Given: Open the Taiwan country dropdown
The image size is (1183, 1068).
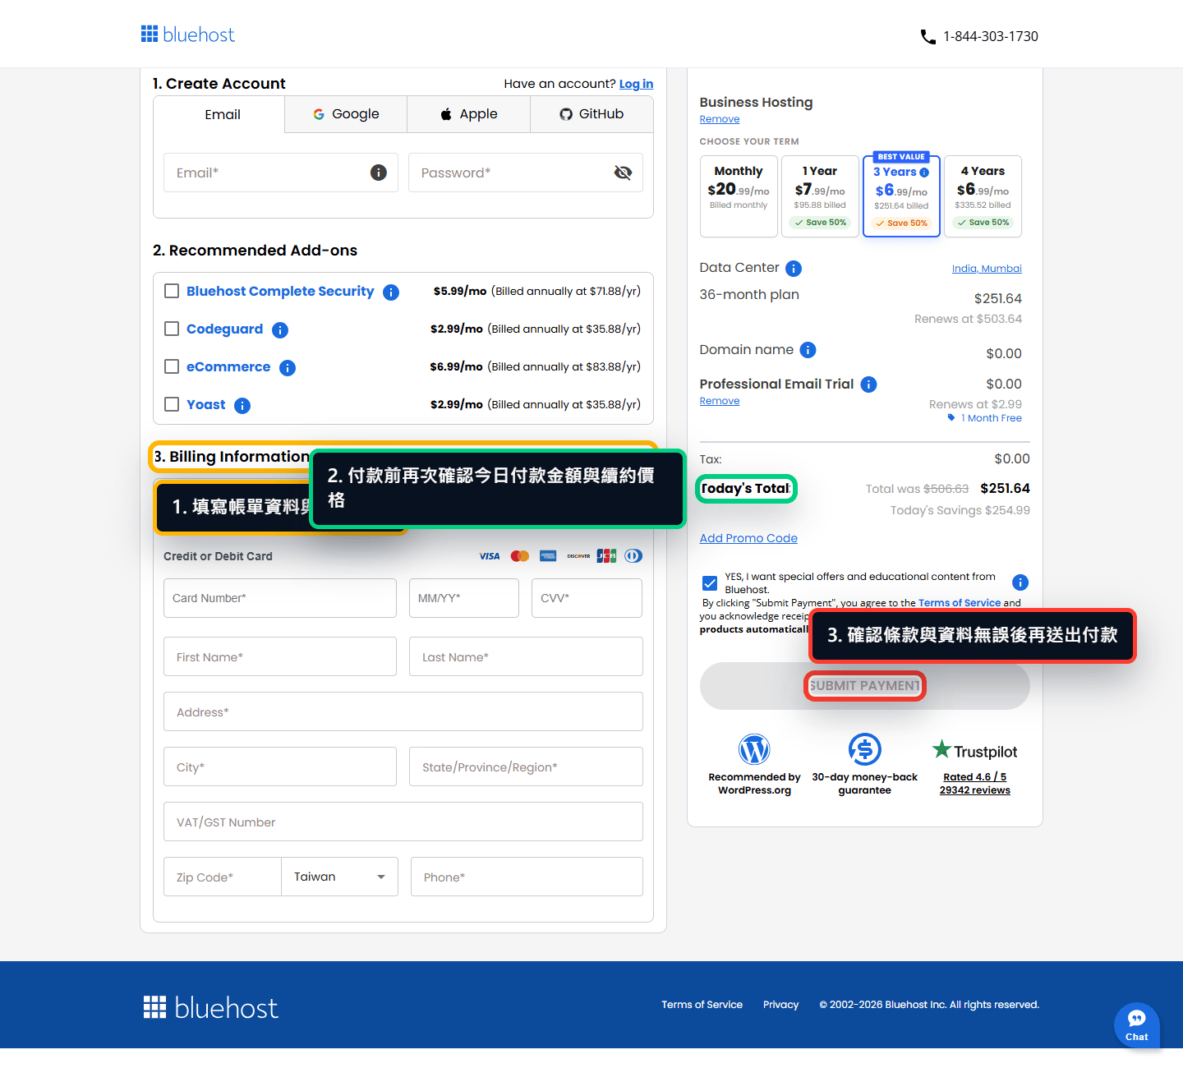Looking at the screenshot, I should [340, 877].
